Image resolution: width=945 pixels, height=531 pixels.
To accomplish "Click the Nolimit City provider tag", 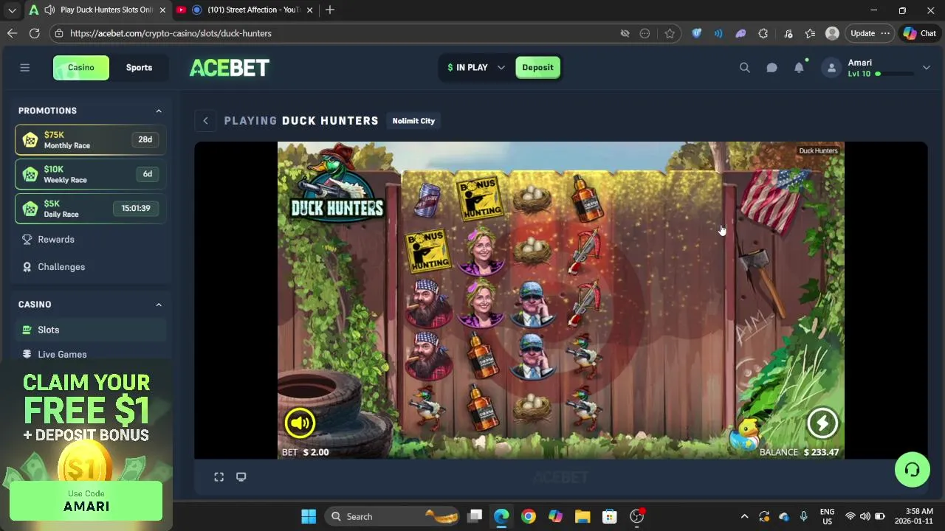I will (413, 121).
